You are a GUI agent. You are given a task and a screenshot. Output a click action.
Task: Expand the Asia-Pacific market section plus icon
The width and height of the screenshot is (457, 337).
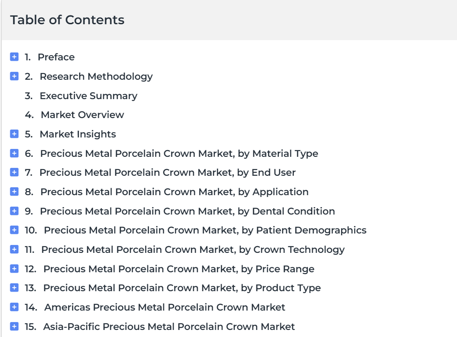(14, 326)
